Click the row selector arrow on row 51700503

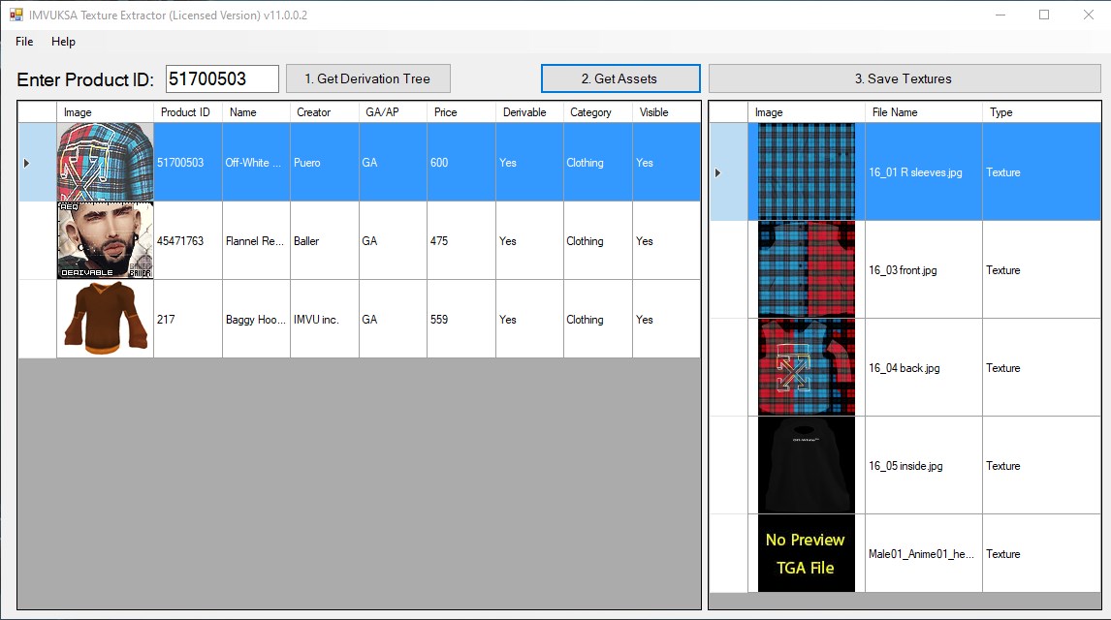(x=27, y=162)
